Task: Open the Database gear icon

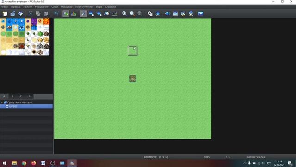Action: pyautogui.click(x=150, y=13)
